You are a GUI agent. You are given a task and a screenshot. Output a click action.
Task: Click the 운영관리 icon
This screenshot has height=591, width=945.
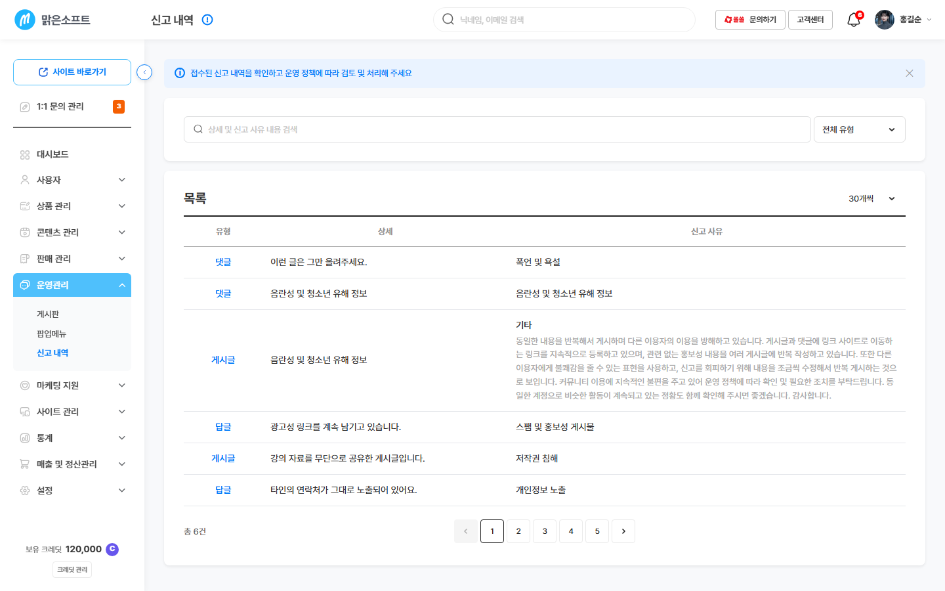pos(25,285)
